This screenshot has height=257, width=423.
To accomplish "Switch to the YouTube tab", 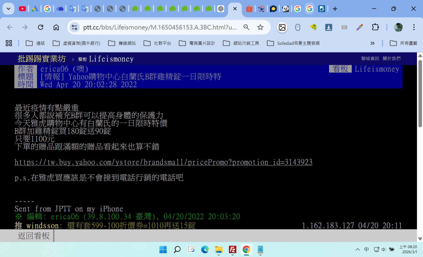I will tap(22, 9).
